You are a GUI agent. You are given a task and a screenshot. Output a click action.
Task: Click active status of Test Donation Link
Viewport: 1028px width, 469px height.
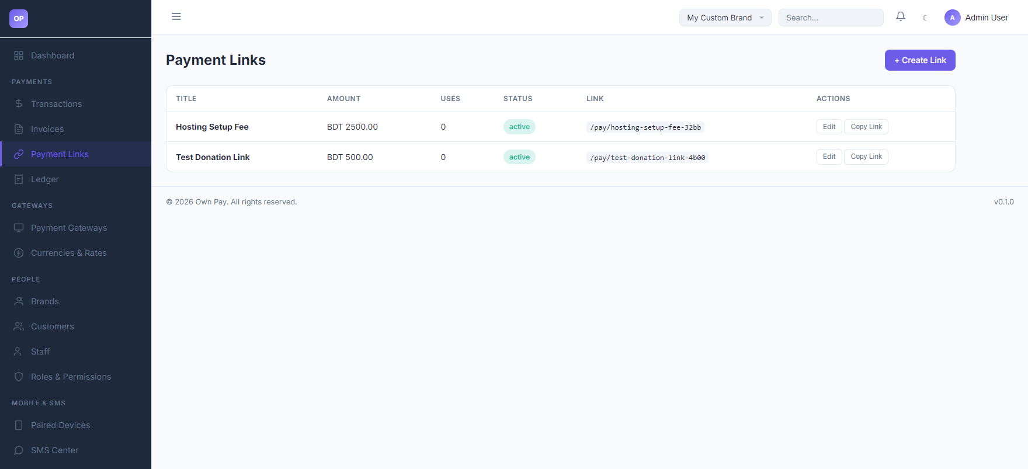pos(519,157)
